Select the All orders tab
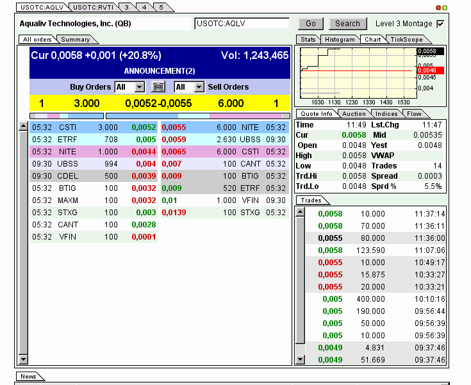Viewport: 471px width, 385px height. tap(37, 39)
